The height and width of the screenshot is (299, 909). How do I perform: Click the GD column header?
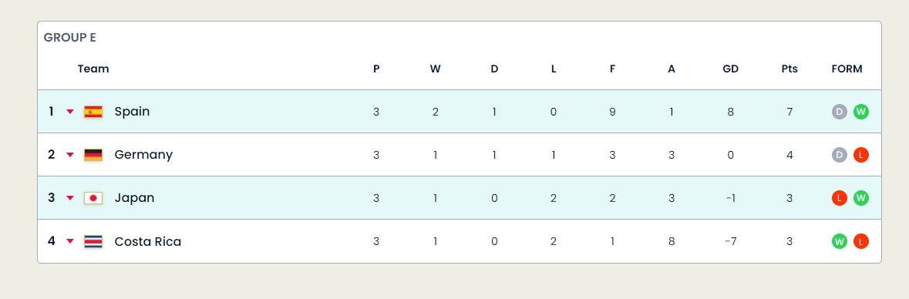730,69
